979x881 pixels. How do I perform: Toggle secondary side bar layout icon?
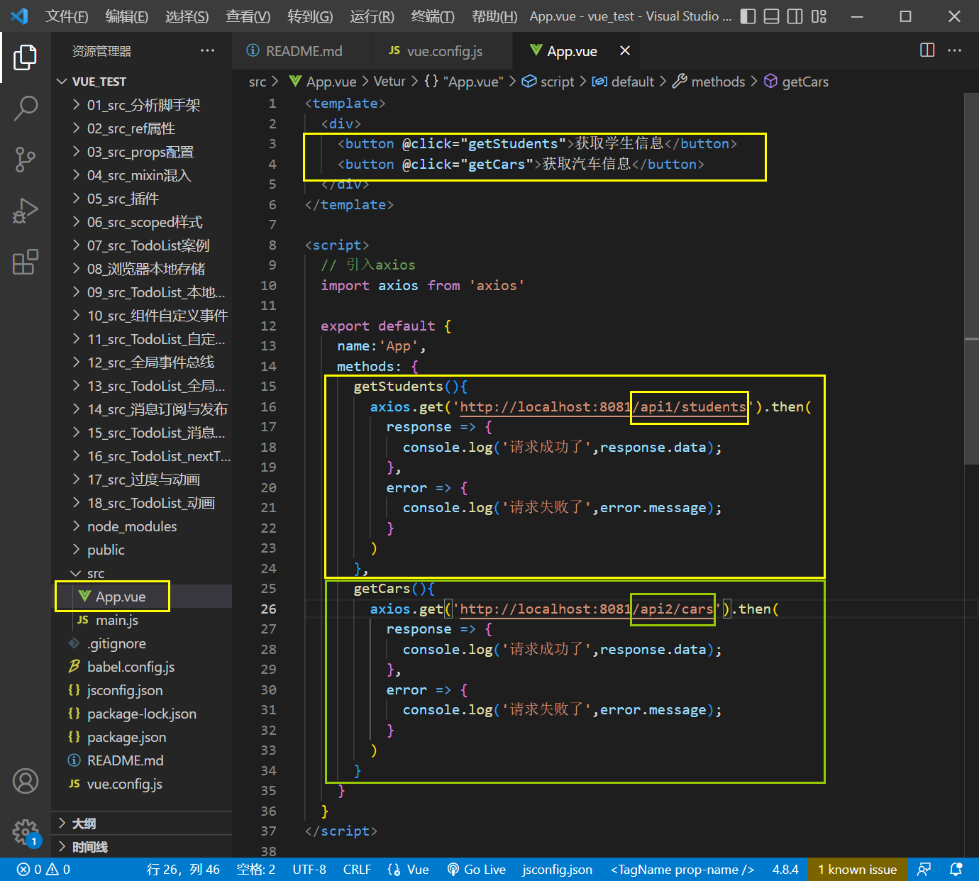(x=795, y=16)
